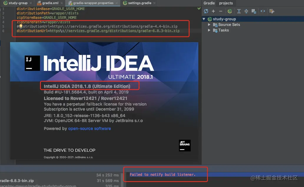Click the projects label in Gradle panel
The width and height of the screenshot is (304, 187).
click(x=226, y=3)
